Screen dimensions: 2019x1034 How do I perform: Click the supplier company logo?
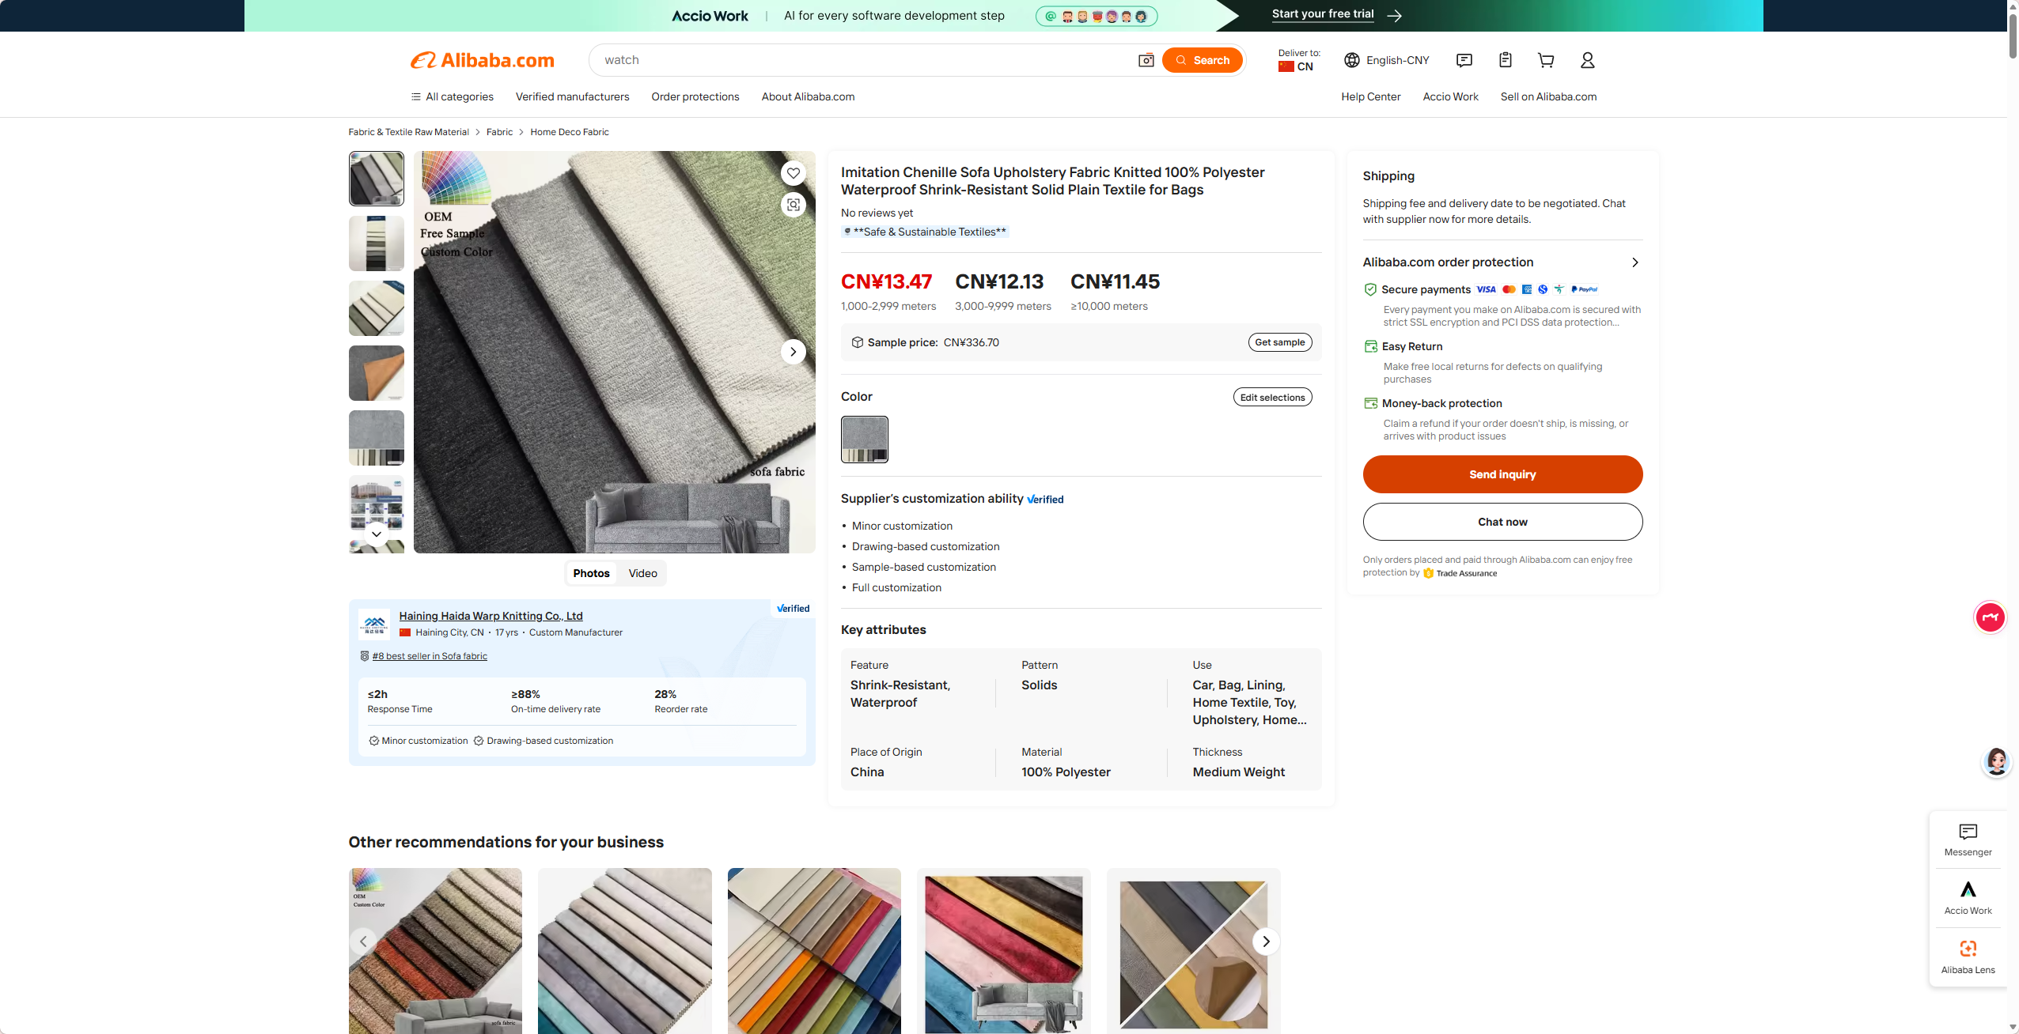374,625
